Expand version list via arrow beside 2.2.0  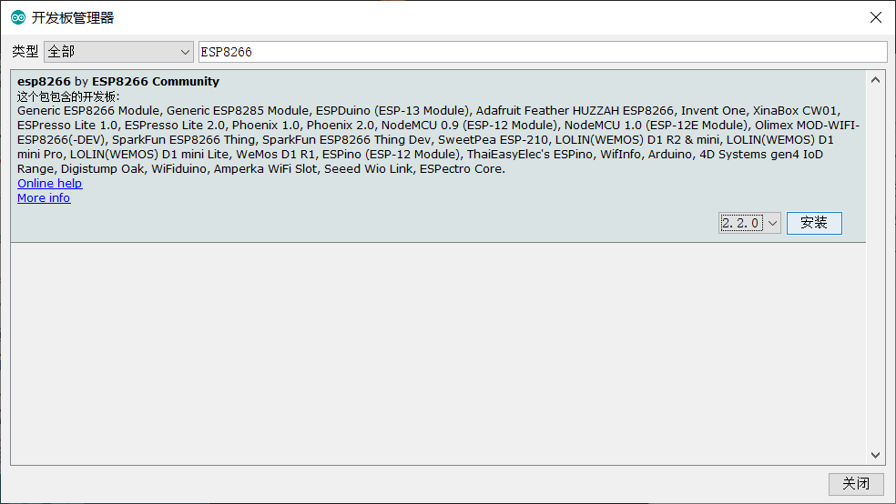772,223
